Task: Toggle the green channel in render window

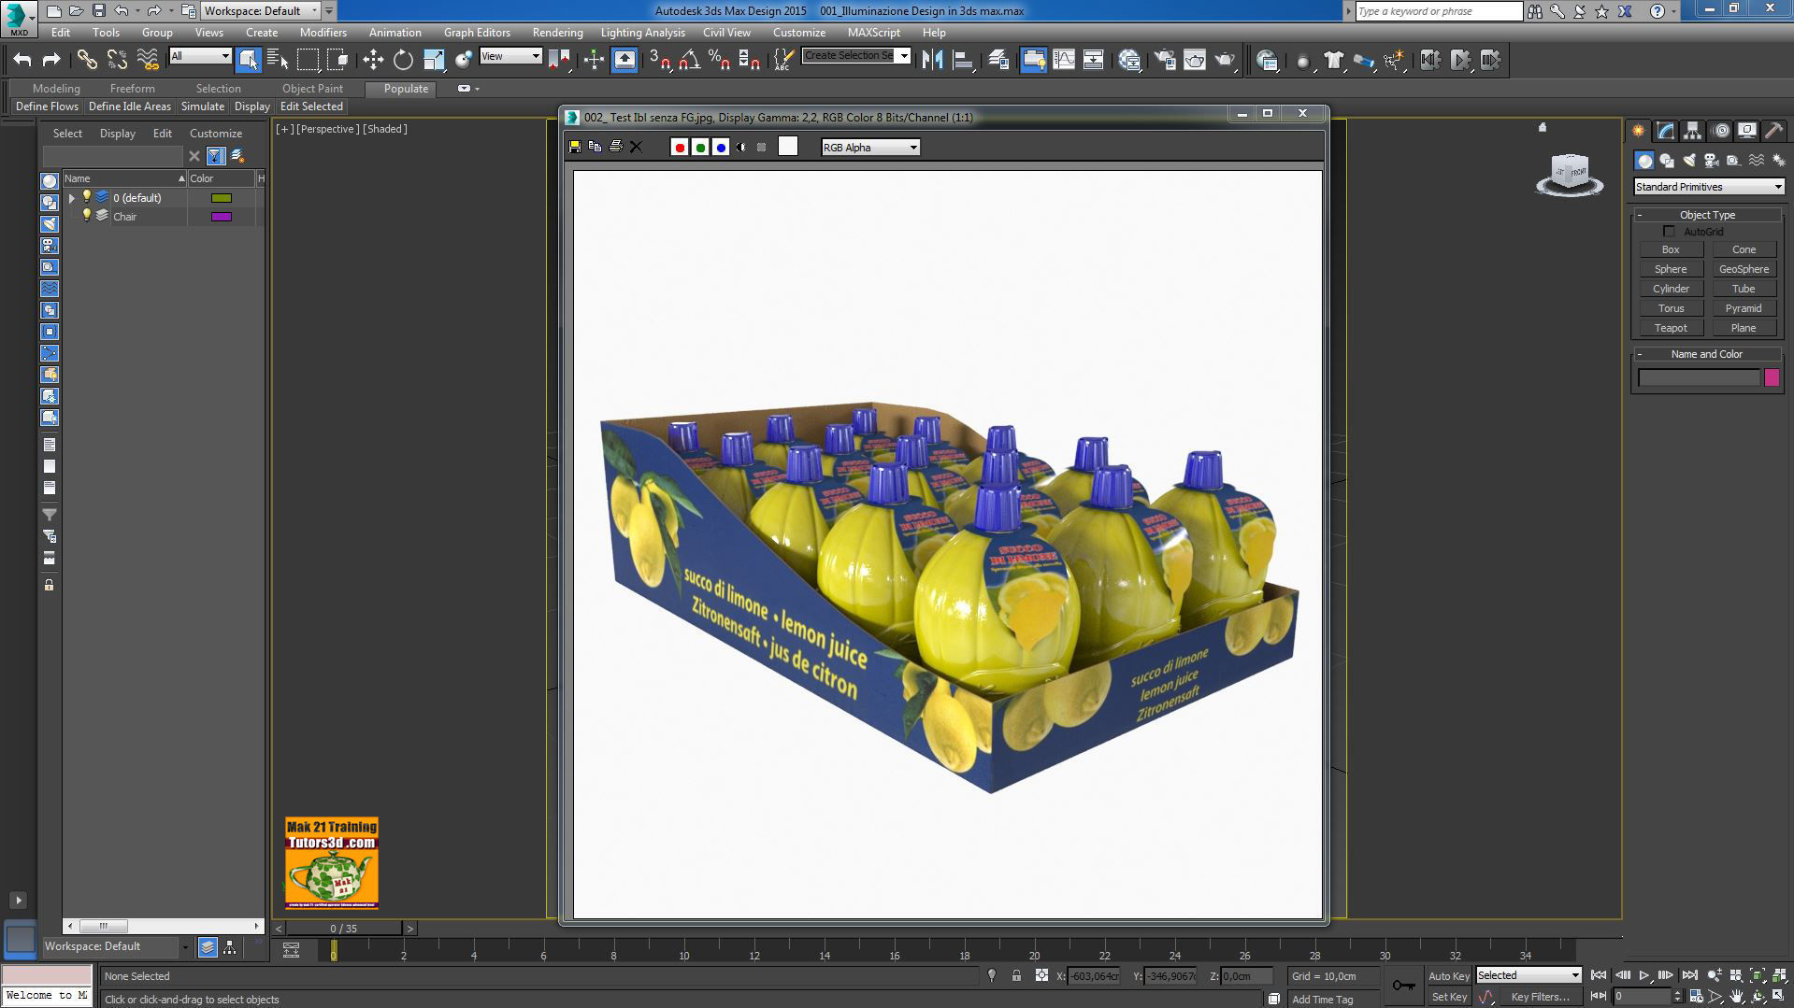Action: click(x=700, y=147)
